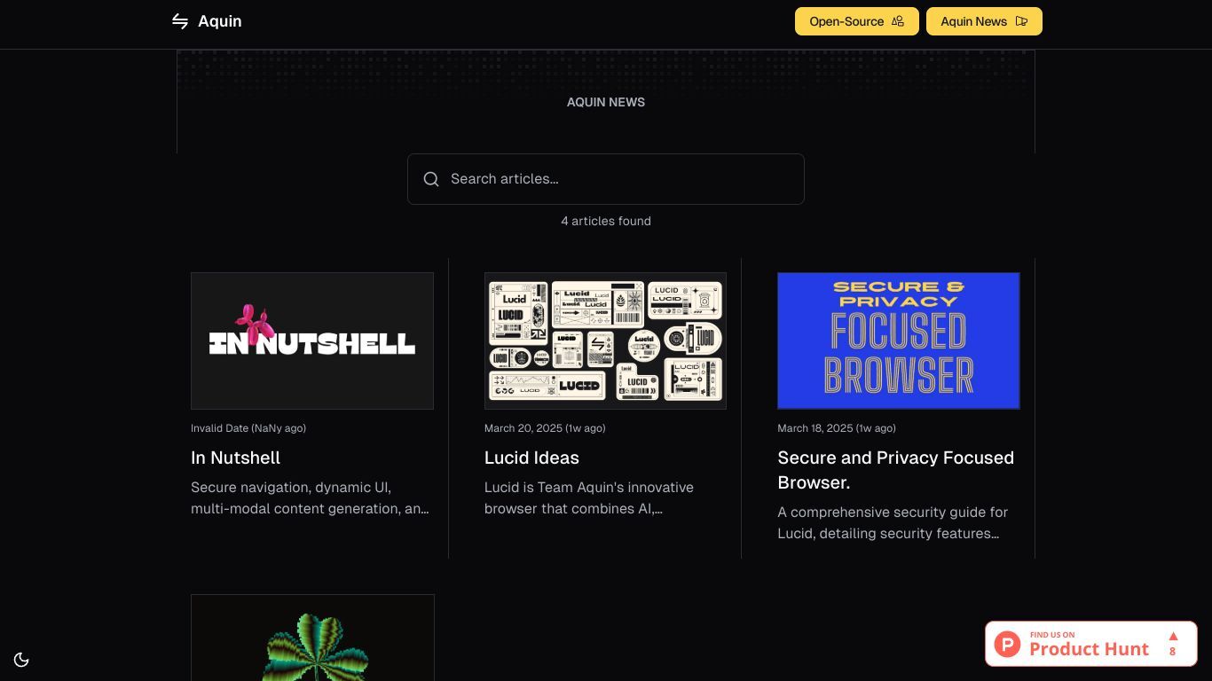Click the AQUIN NEWS heading
The width and height of the screenshot is (1212, 681).
[x=606, y=102]
